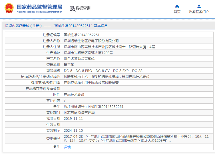This screenshot has height=154, width=215.
Task: Select the 2017-04-28 change record text
Action: (x=136, y=139)
